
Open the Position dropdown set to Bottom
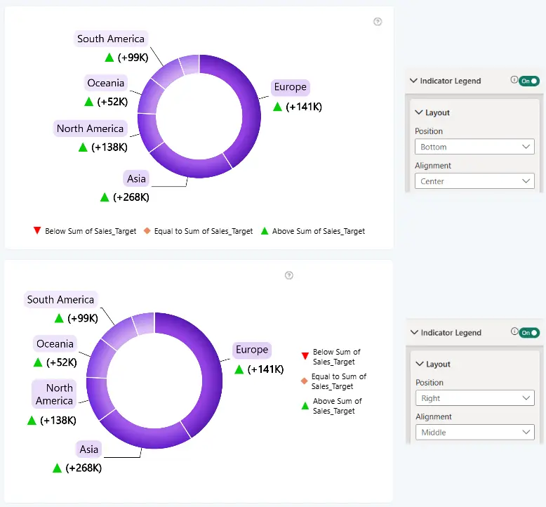point(474,147)
